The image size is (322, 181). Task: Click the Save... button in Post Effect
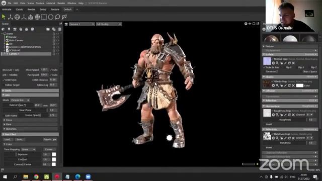(20, 140)
